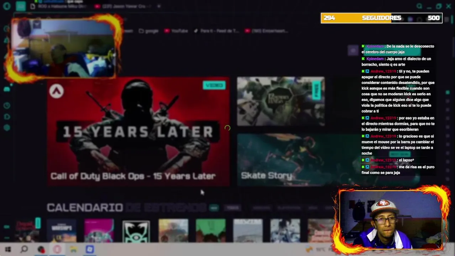Click the message 'me da risa es el puro final'
The height and width of the screenshot is (256, 455).
(x=398, y=170)
